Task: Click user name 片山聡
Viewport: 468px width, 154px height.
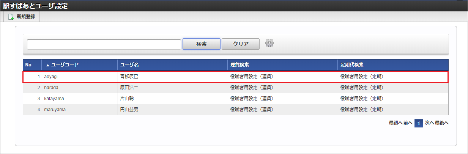Action: (x=128, y=99)
